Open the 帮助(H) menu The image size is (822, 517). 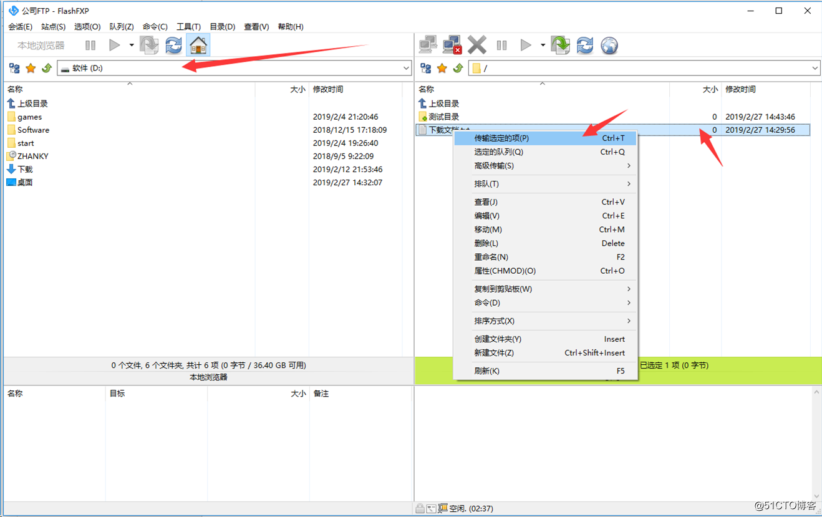pyautogui.click(x=291, y=27)
